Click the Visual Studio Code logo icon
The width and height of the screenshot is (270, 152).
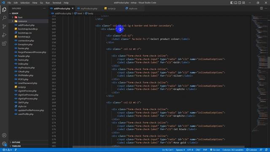point(3,3)
